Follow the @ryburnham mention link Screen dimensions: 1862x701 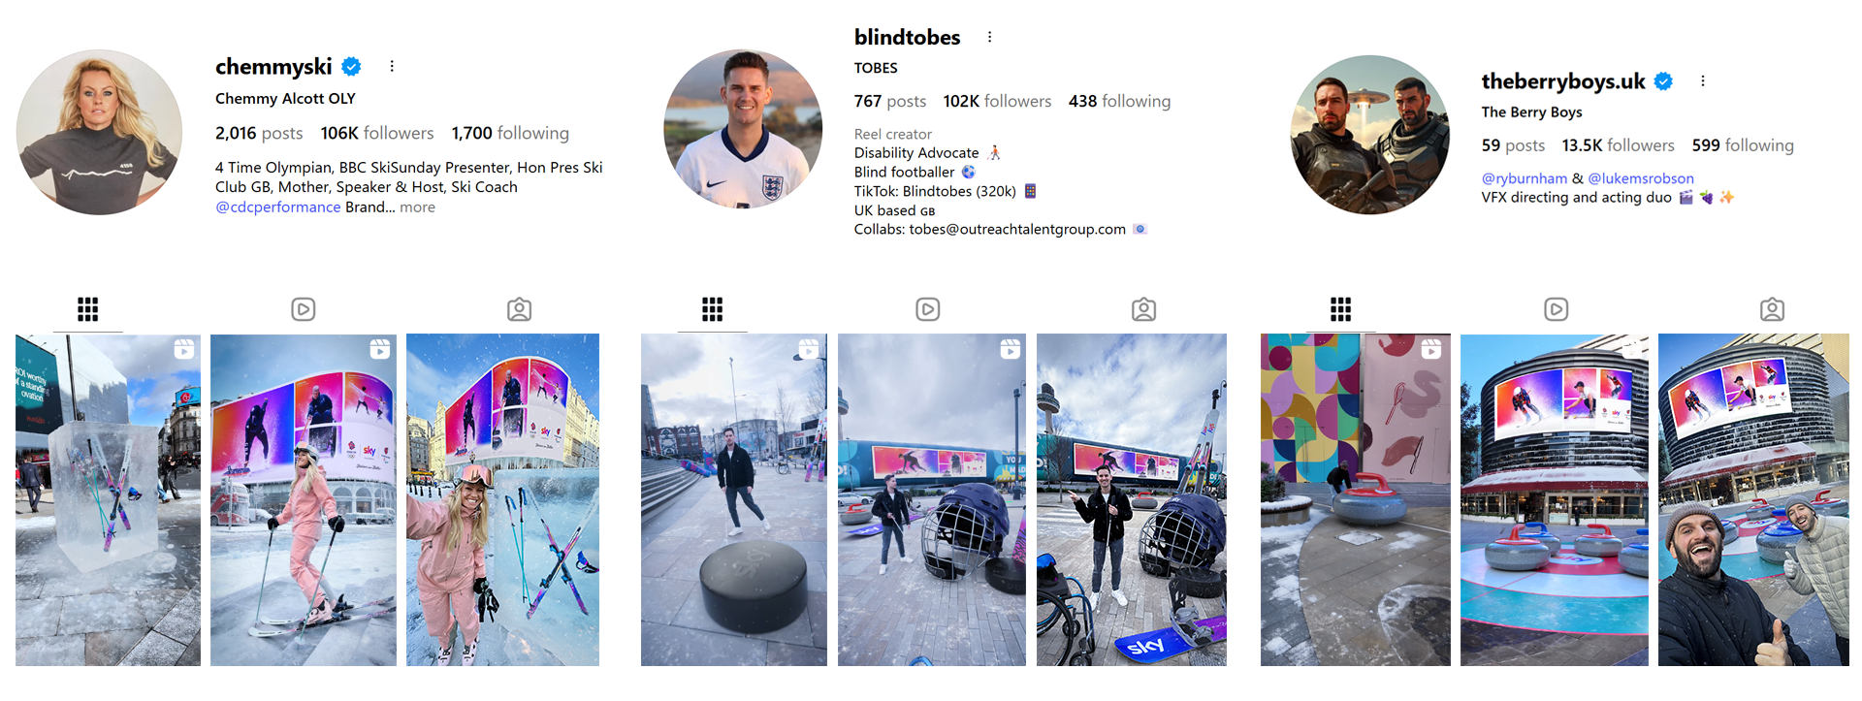pos(1525,178)
